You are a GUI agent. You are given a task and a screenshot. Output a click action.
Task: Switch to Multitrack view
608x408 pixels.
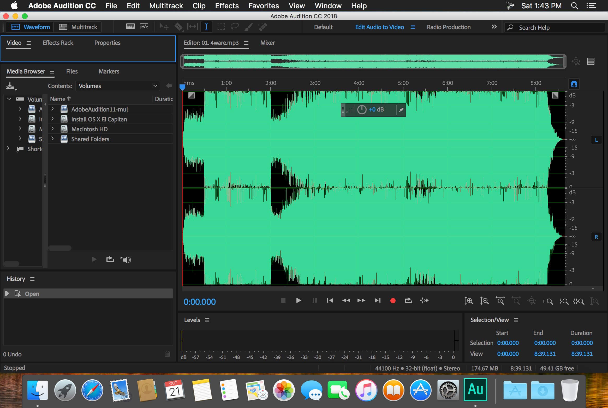pyautogui.click(x=78, y=27)
